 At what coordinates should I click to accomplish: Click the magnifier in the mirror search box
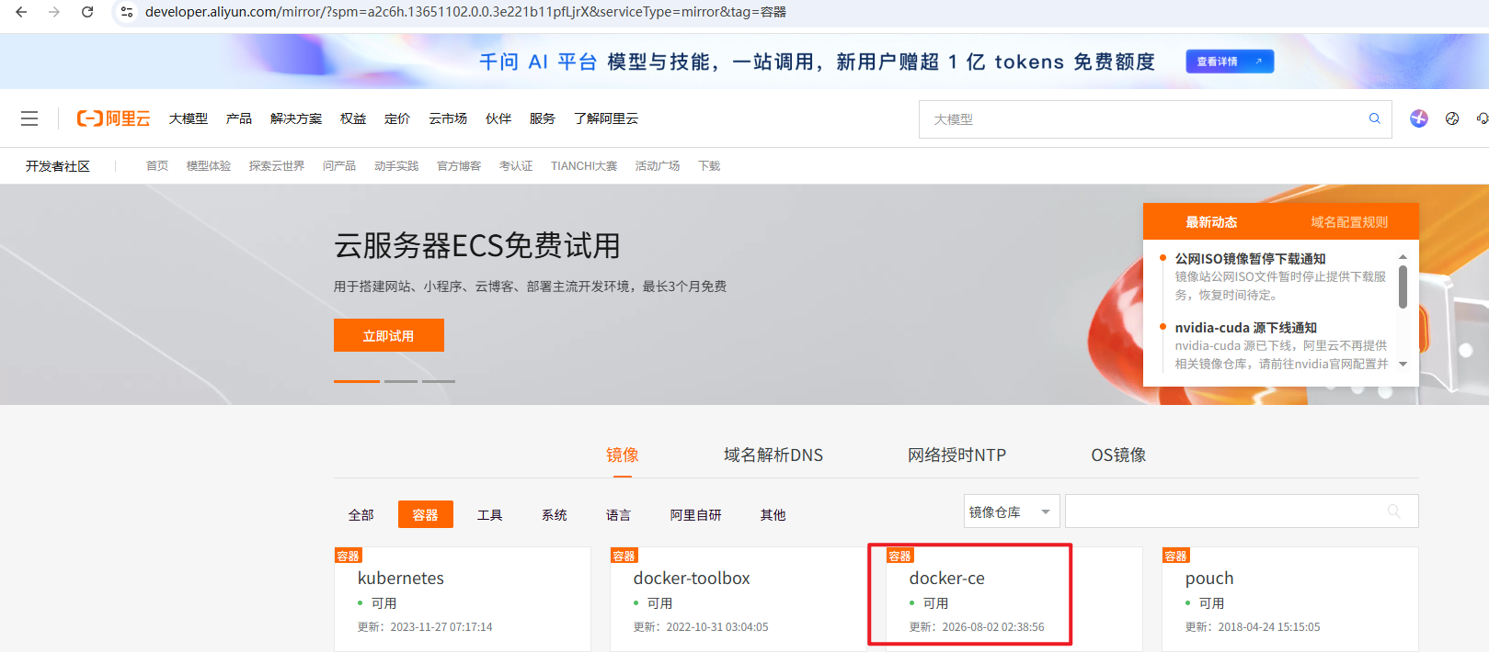click(1394, 511)
